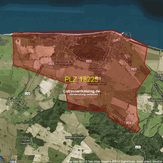163x163 pixels.
Task: Select the yellow PLZ 18225 label
Action: click(x=81, y=79)
